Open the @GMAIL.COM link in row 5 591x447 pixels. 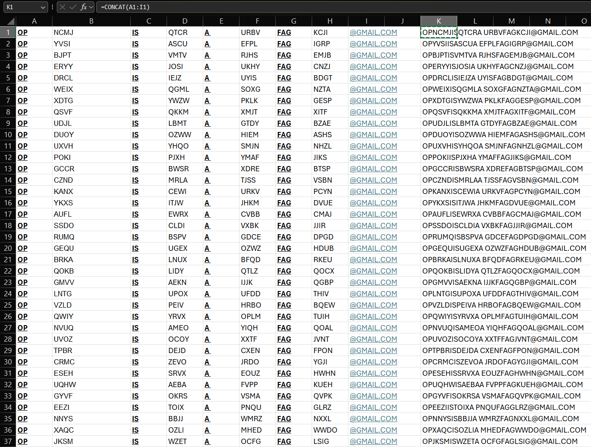(x=373, y=78)
